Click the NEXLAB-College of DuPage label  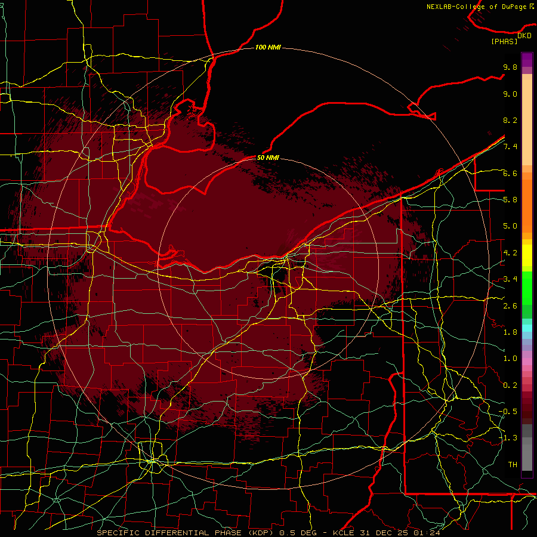[x=477, y=7]
